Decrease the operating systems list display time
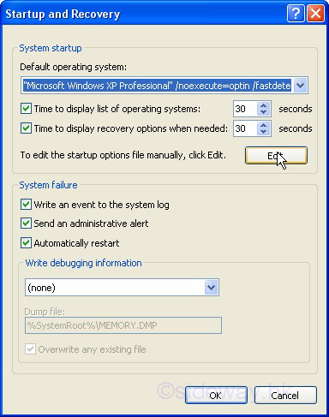This screenshot has width=329, height=417. pos(263,112)
